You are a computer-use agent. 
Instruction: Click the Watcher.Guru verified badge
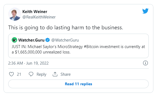pyautogui.click(x=47, y=40)
